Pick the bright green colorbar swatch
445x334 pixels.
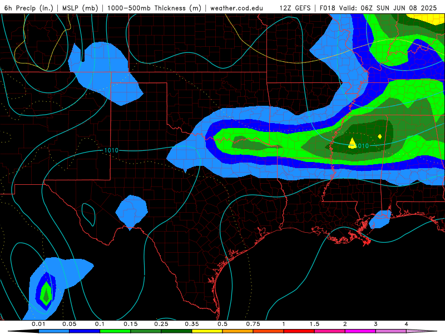pyautogui.click(x=115, y=331)
